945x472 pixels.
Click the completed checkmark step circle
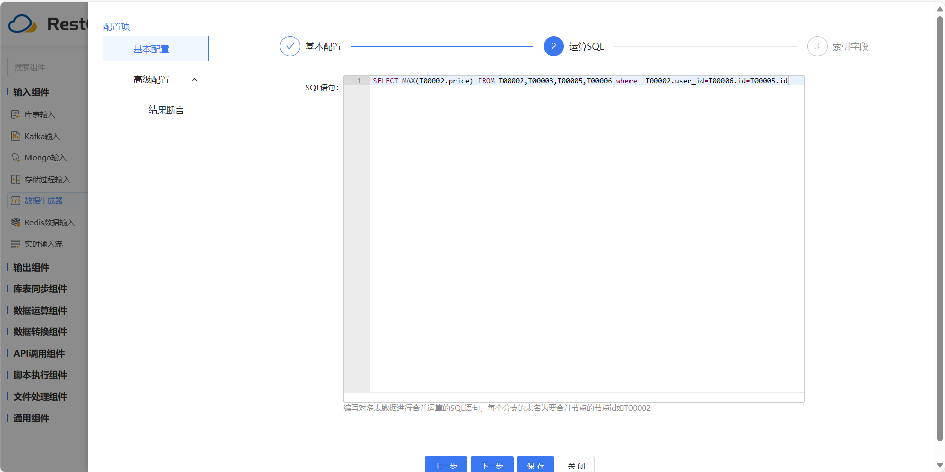[x=290, y=46]
